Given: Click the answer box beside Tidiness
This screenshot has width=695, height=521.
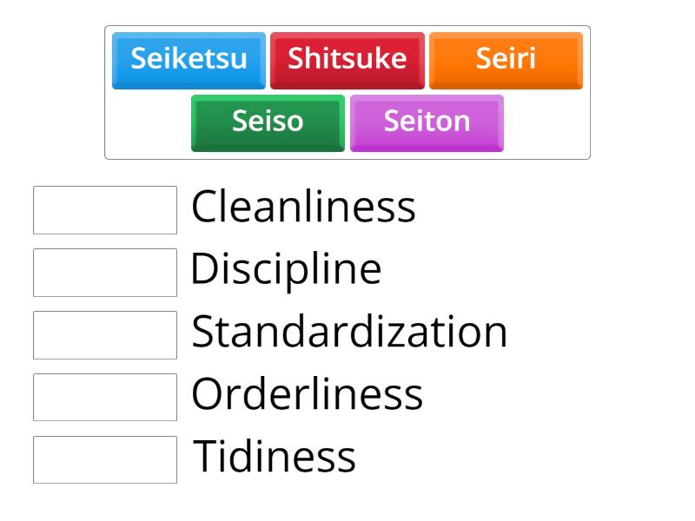Looking at the screenshot, I should pos(104,458).
